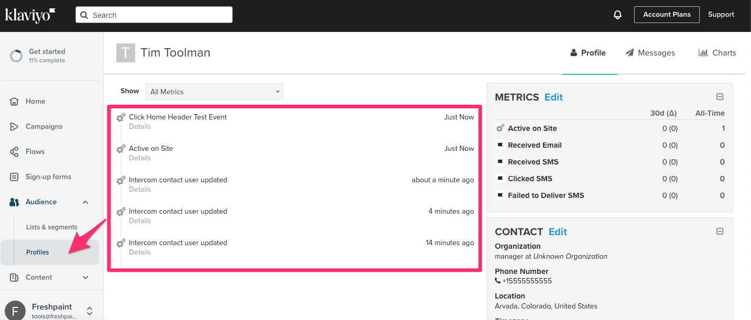Click Edit next to Metrics heading
Screen dimensions: 751x320
pyautogui.click(x=553, y=97)
